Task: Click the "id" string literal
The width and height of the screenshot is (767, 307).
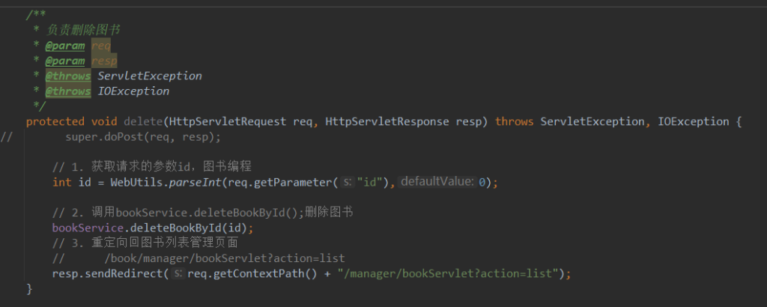Action: click(369, 182)
